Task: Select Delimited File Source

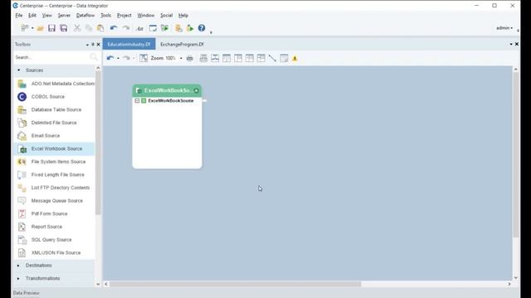Action: click(x=55, y=123)
